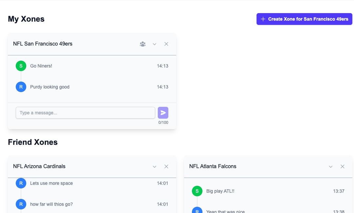
Task: Close the NFL Atlanta Falcons xone
Action: point(343,166)
